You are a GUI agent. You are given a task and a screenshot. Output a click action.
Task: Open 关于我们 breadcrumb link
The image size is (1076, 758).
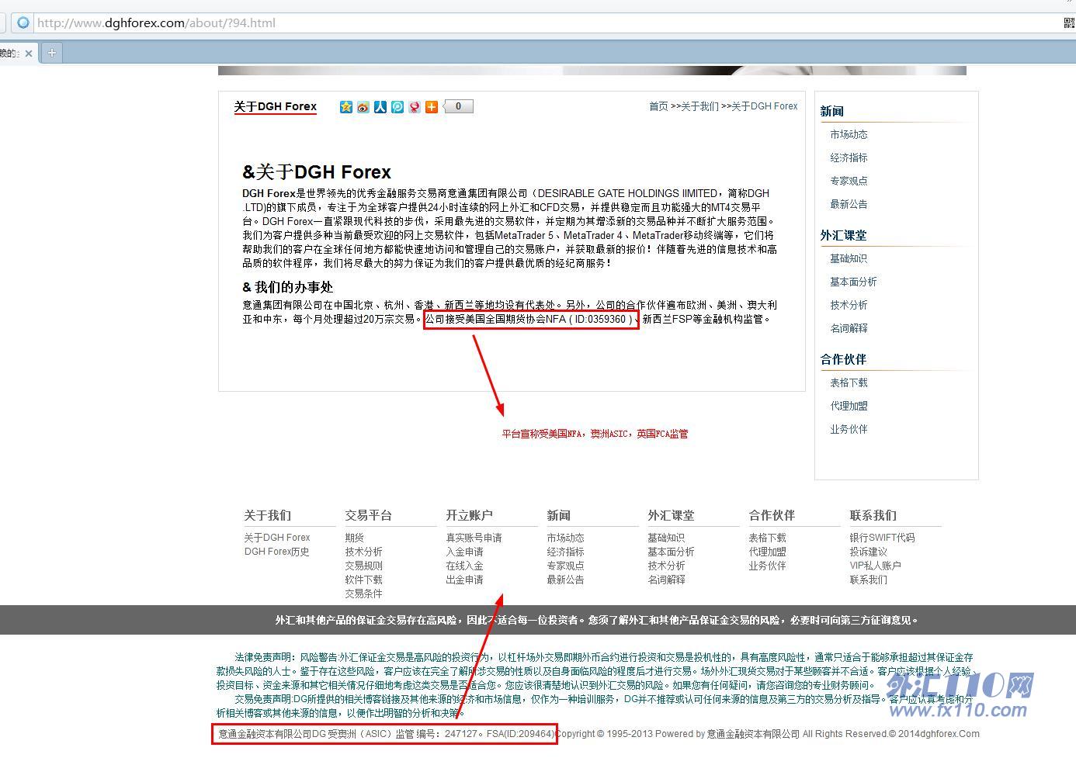(699, 106)
